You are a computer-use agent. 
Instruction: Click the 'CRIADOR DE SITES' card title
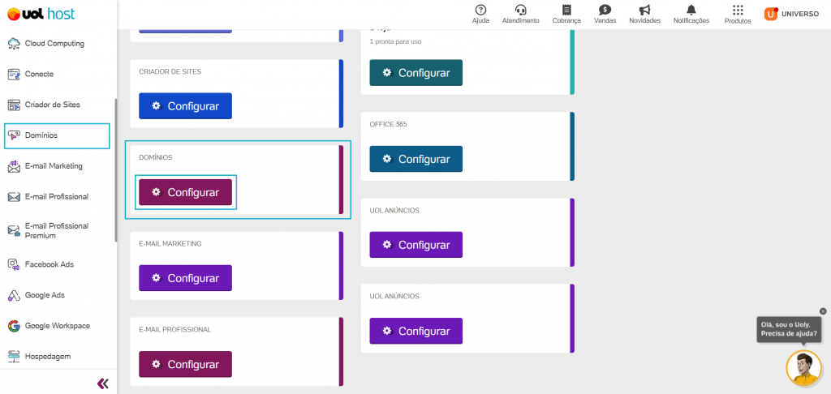[170, 71]
